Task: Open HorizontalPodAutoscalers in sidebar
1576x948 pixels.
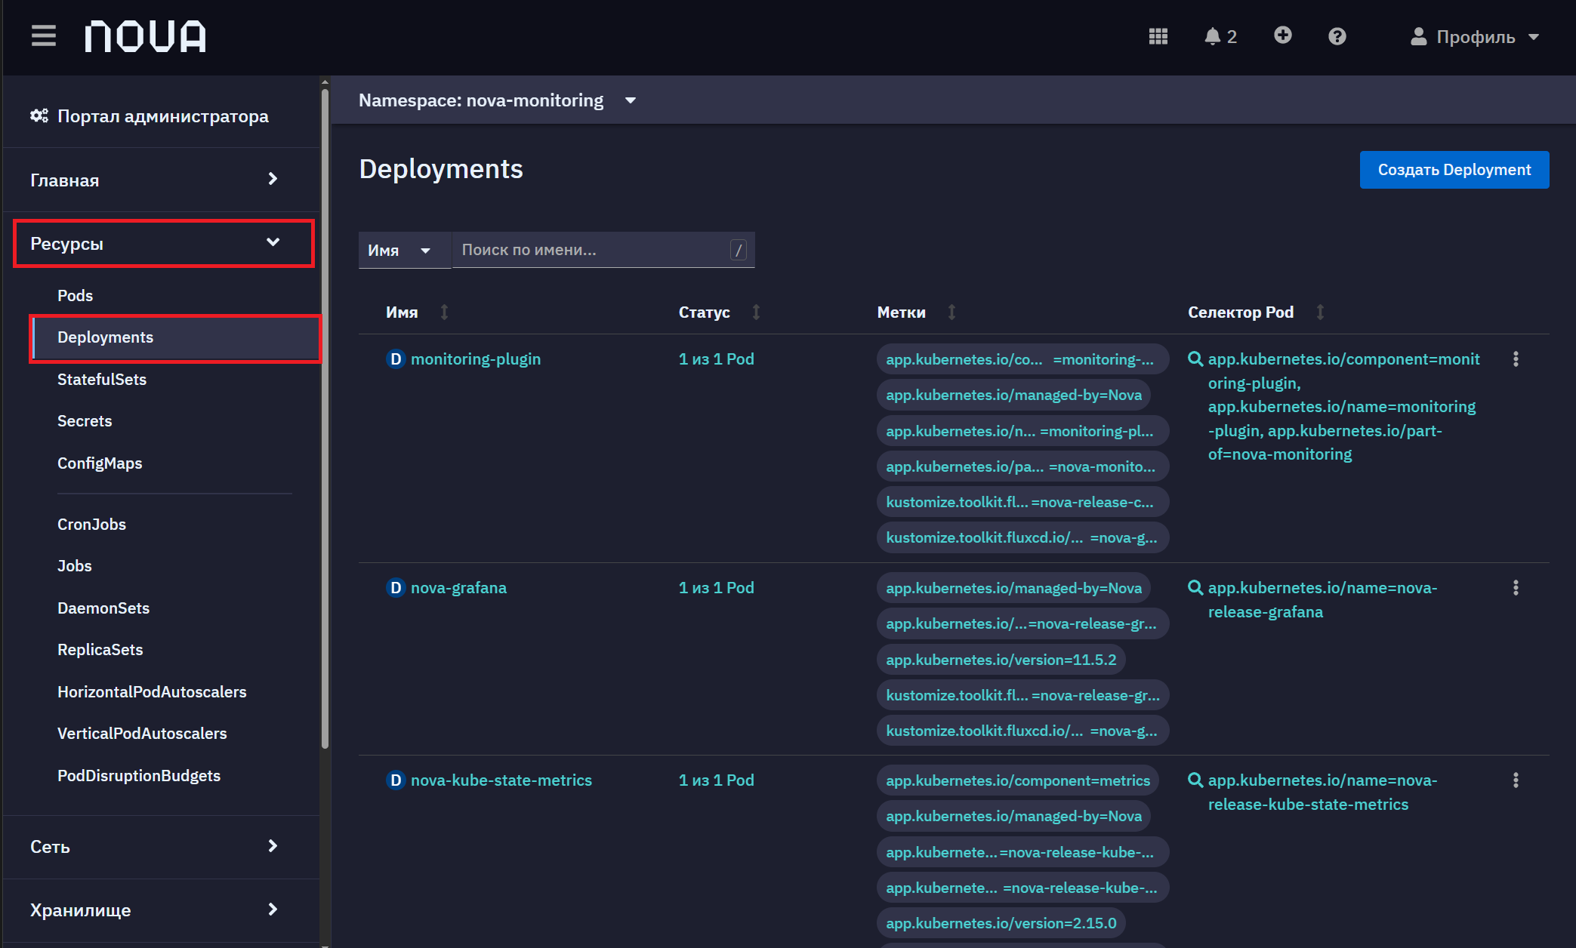Action: 152,691
